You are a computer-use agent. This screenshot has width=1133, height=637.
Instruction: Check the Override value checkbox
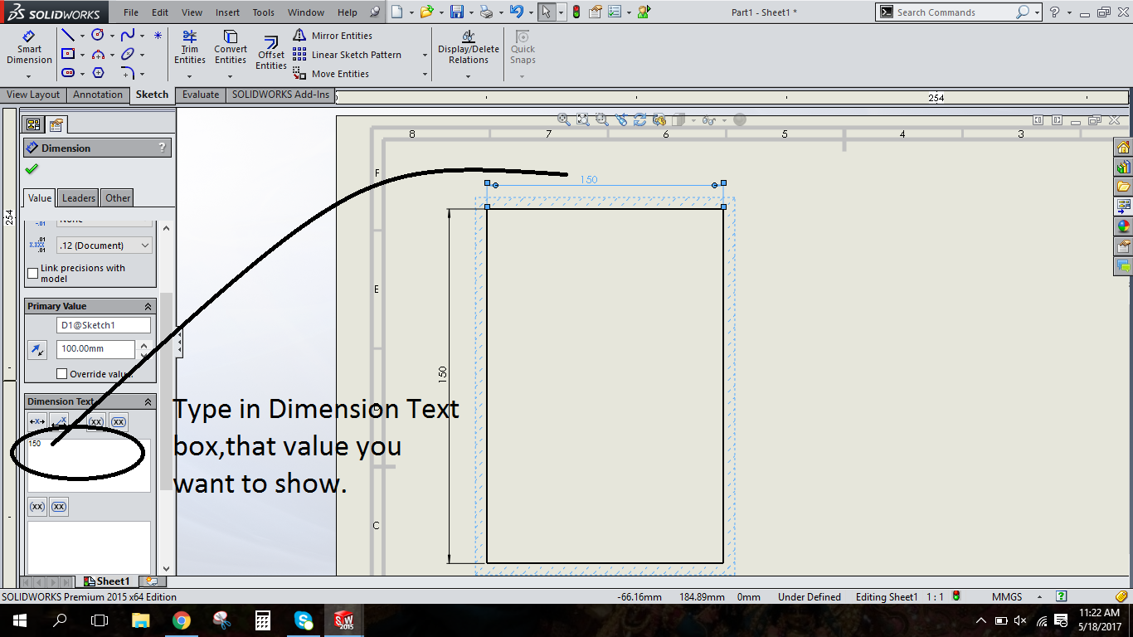click(x=61, y=372)
